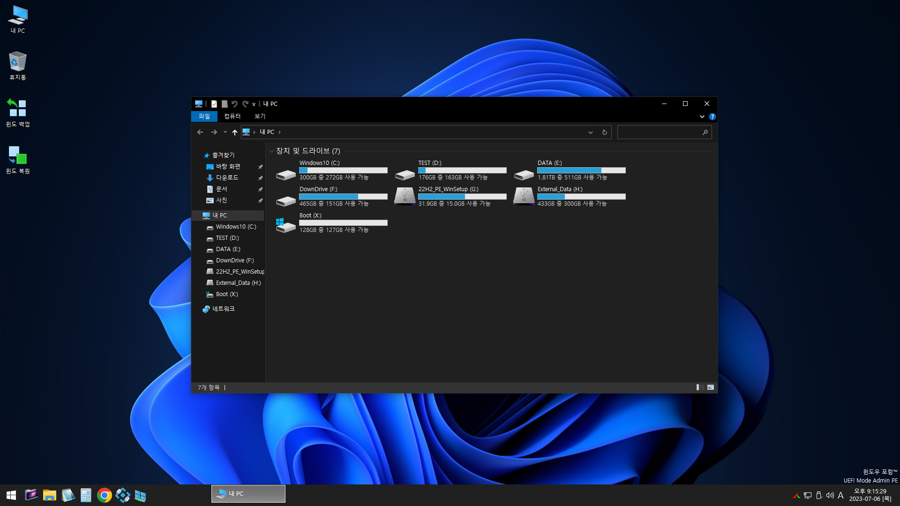Open the 컴퓨터 ribbon tab
Image resolution: width=900 pixels, height=506 pixels.
click(232, 116)
